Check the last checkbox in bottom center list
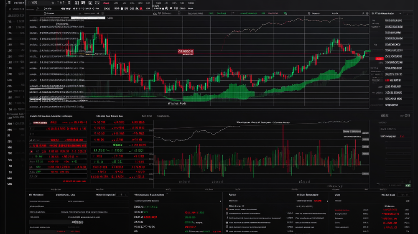Screen dimensions: 418x234 pos(227,231)
